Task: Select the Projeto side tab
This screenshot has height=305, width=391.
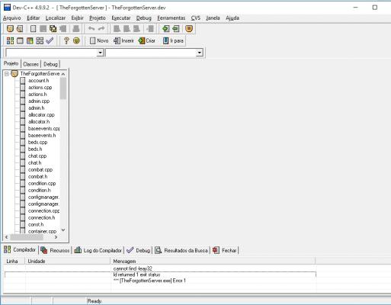Action: coord(11,63)
